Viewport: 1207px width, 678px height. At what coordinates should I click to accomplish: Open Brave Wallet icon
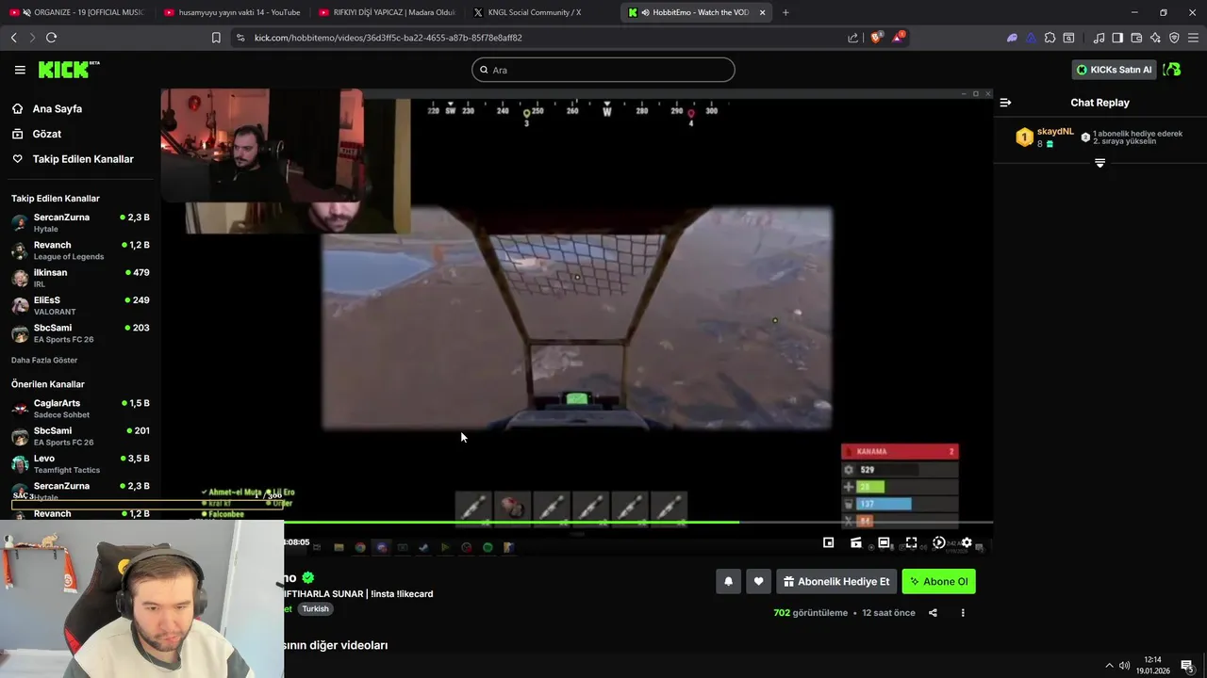coord(1136,38)
